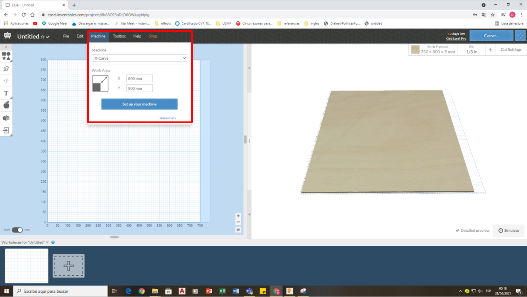The width and height of the screenshot is (527, 297).
Task: Click the translate page icon
Action: (x=484, y=14)
